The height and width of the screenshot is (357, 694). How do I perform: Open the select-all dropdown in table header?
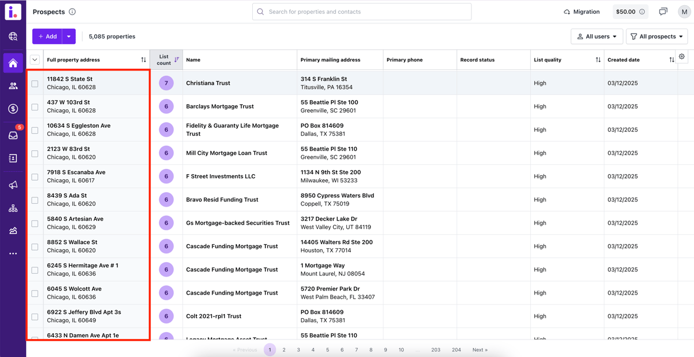point(35,60)
